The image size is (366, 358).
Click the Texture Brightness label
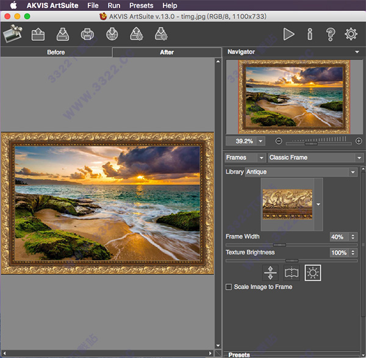coord(250,252)
